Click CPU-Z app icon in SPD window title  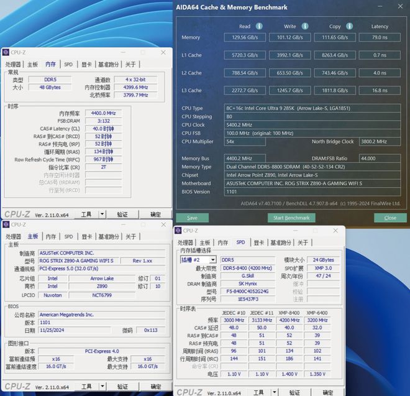(x=178, y=230)
